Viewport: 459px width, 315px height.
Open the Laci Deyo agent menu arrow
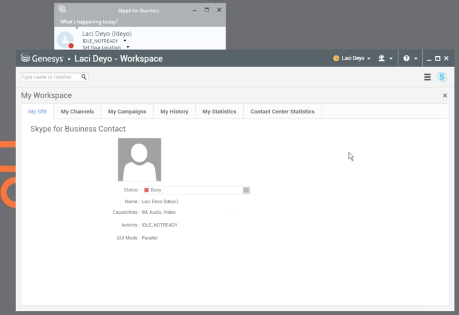369,59
